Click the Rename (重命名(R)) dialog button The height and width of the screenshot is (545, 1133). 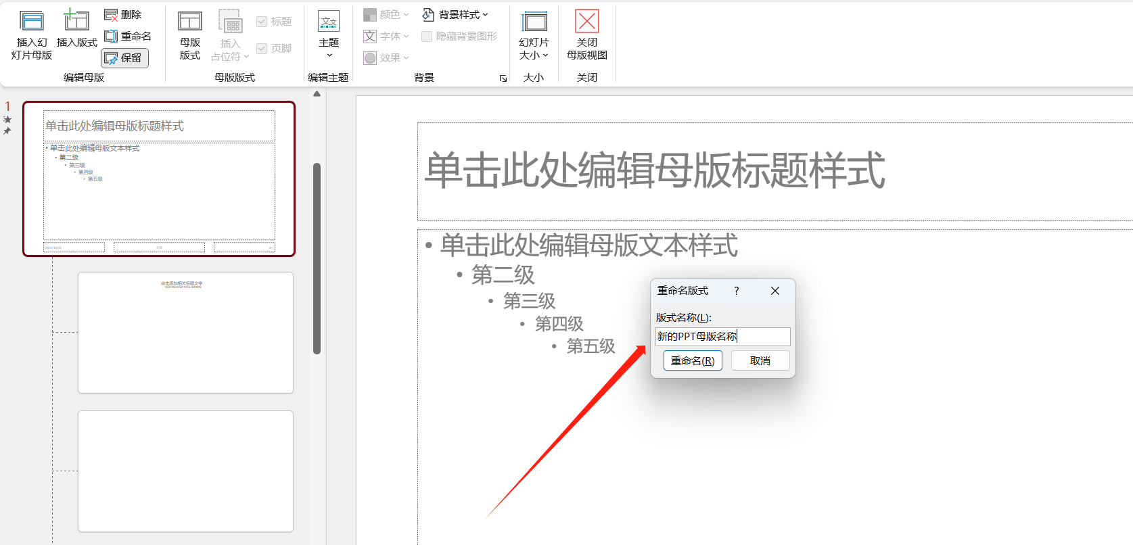point(693,360)
